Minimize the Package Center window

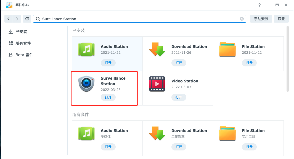(x=268, y=5)
